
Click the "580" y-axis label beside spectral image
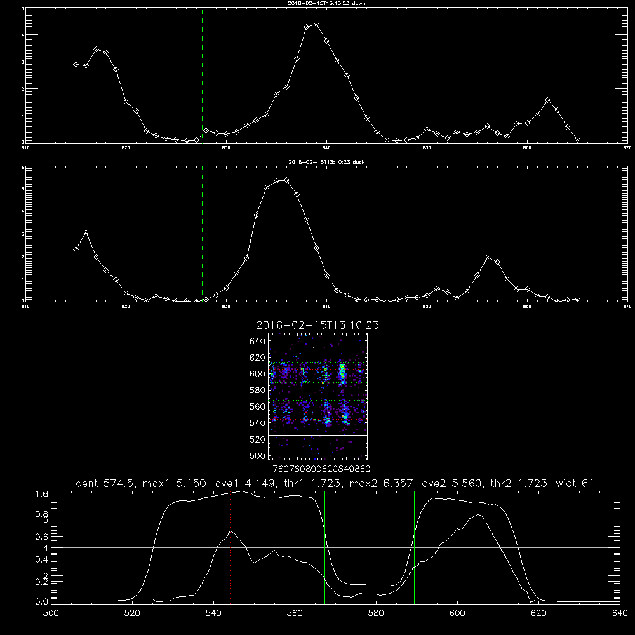257,391
